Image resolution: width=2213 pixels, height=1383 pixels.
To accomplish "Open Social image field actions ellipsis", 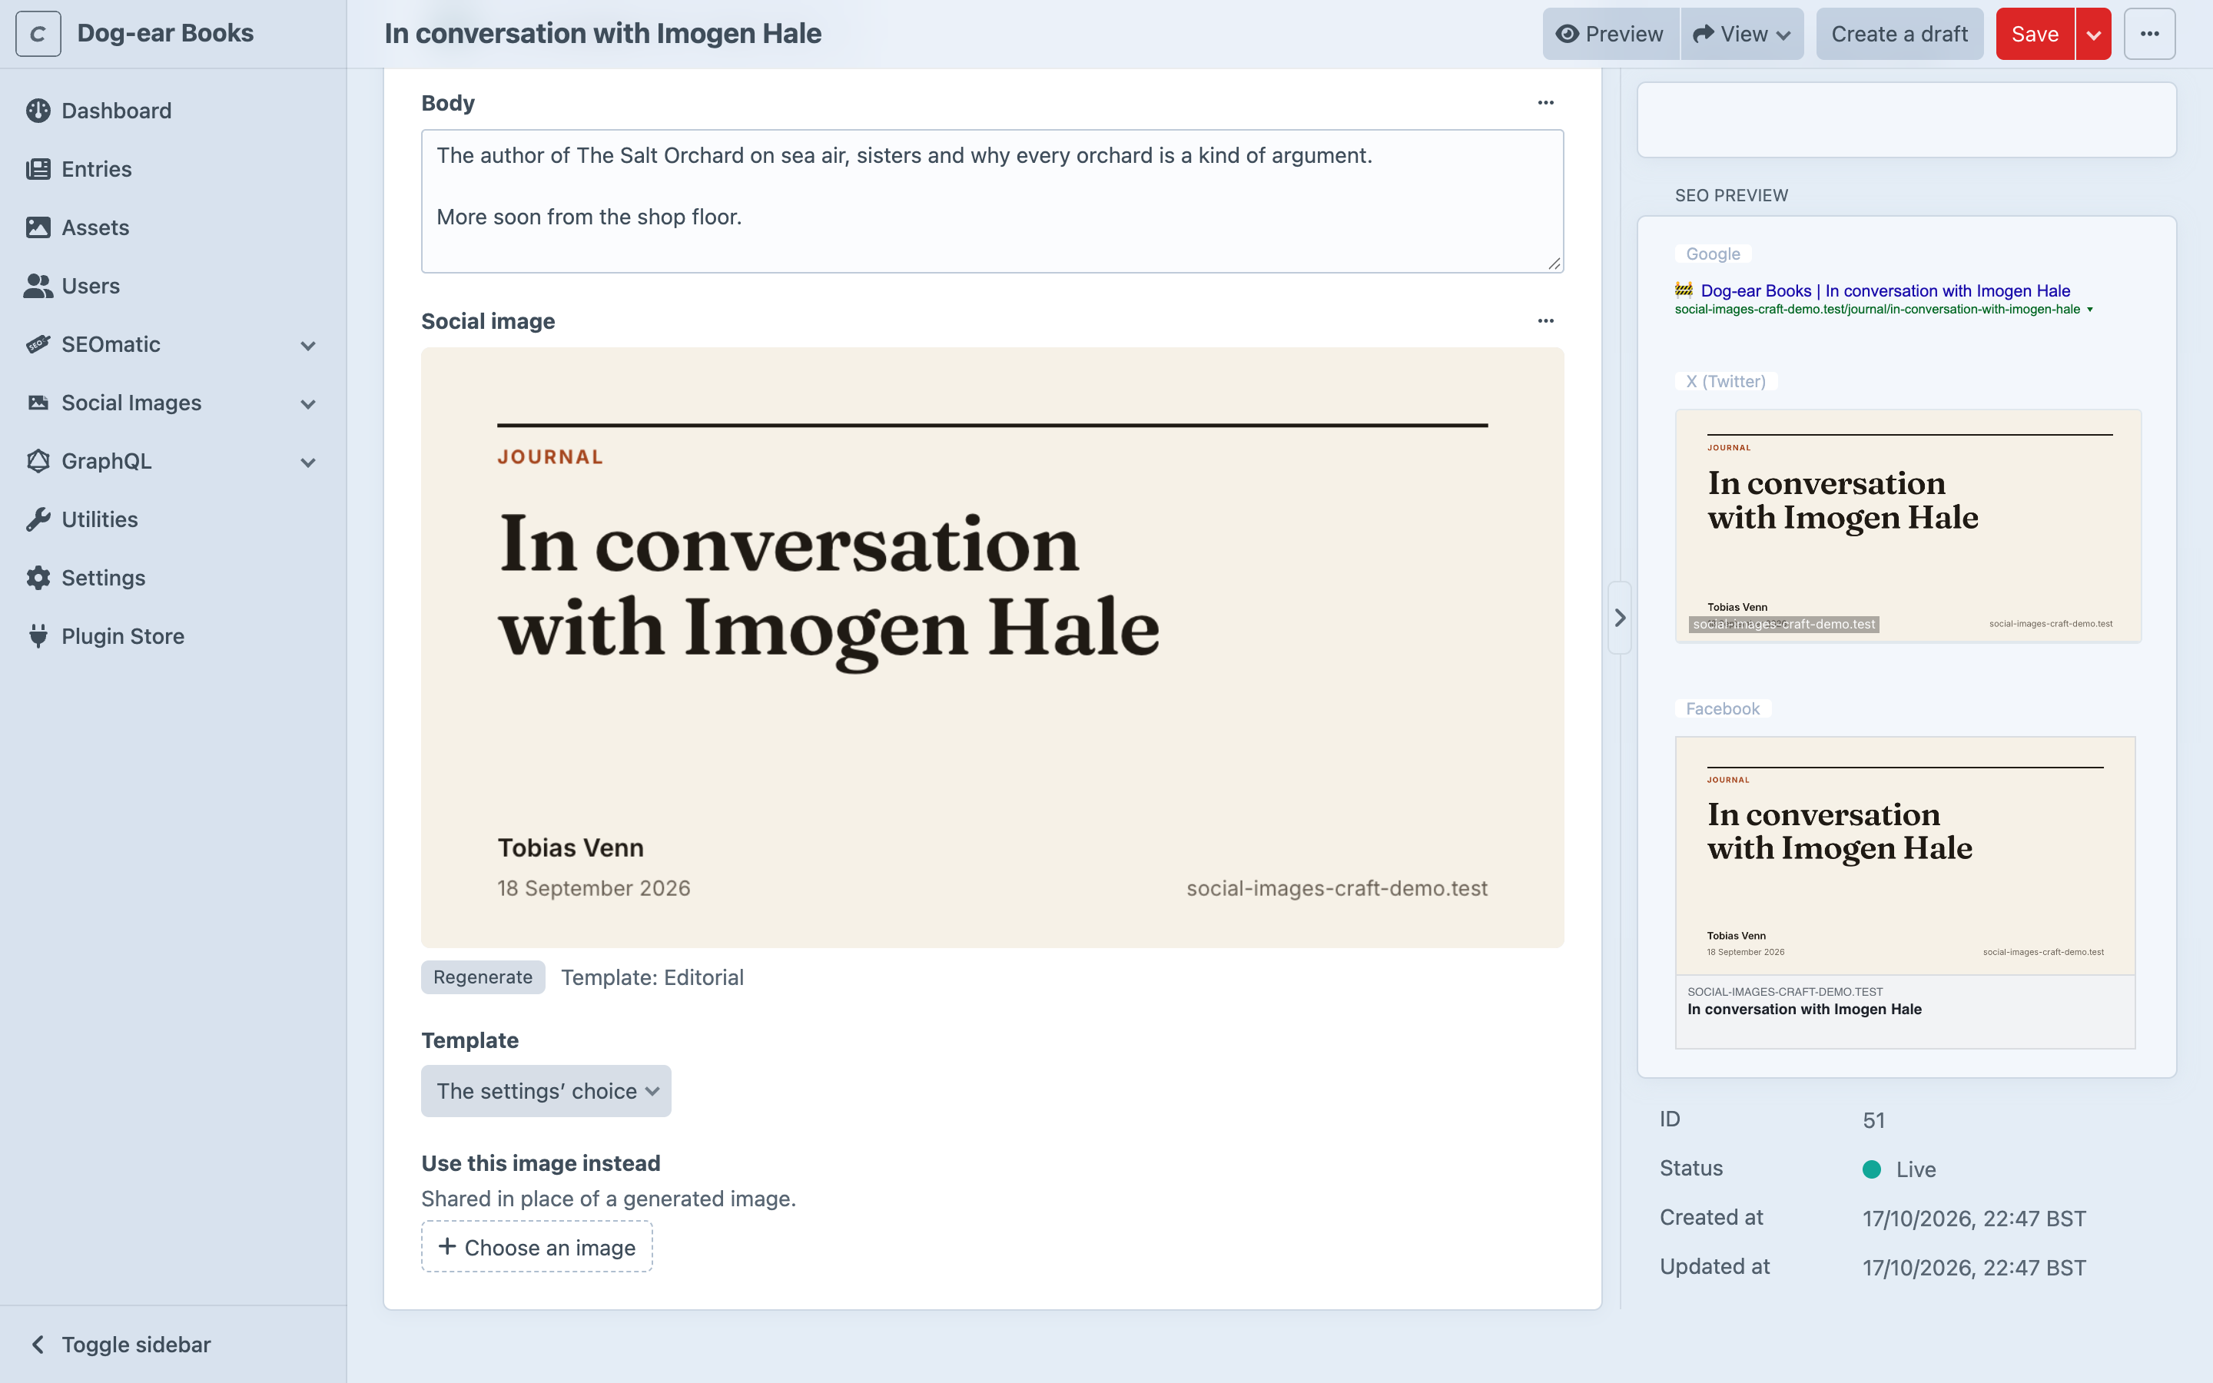I will click(1545, 321).
